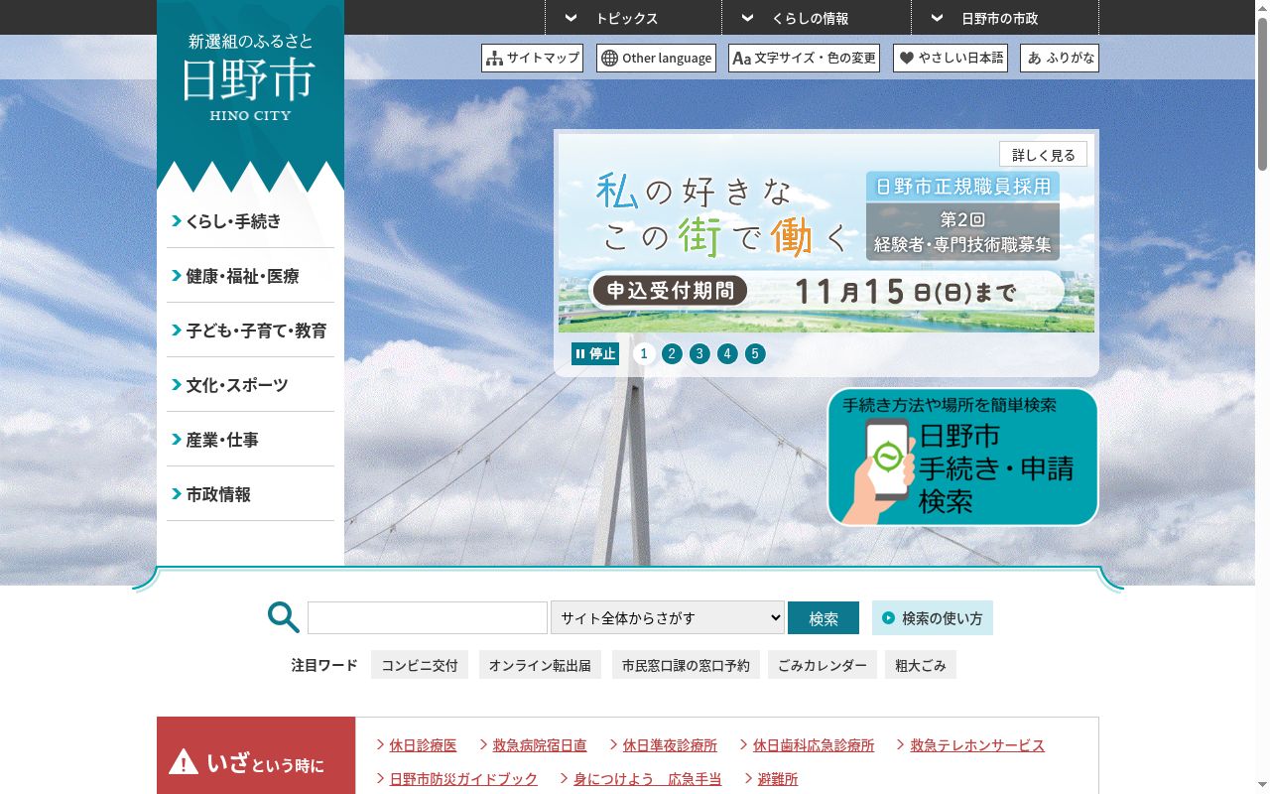Expand the 日野市の市政 dropdown menu

tap(1005, 18)
